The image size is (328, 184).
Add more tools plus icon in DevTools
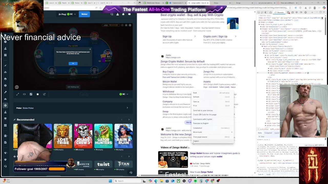[312, 12]
